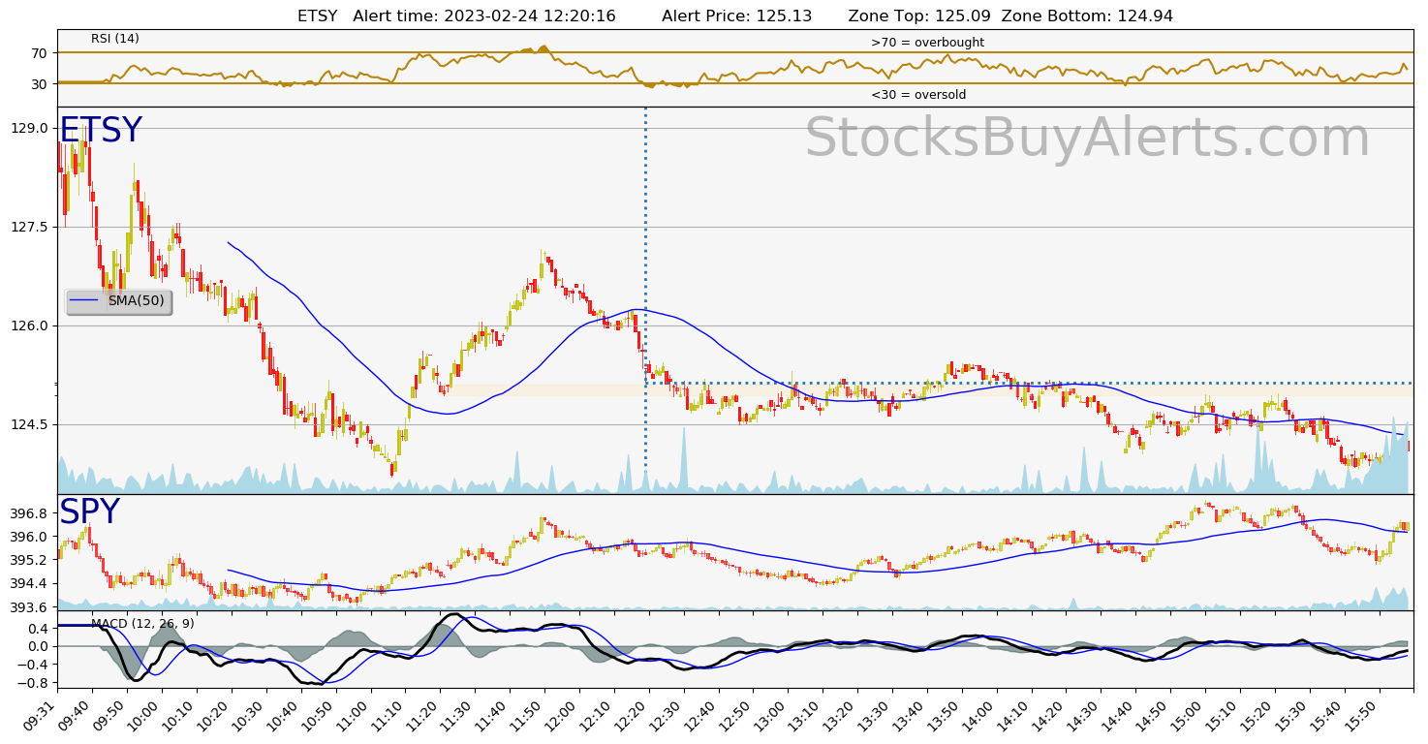Click the alert time text in the title
This screenshot has width=1428, height=744.
(484, 15)
